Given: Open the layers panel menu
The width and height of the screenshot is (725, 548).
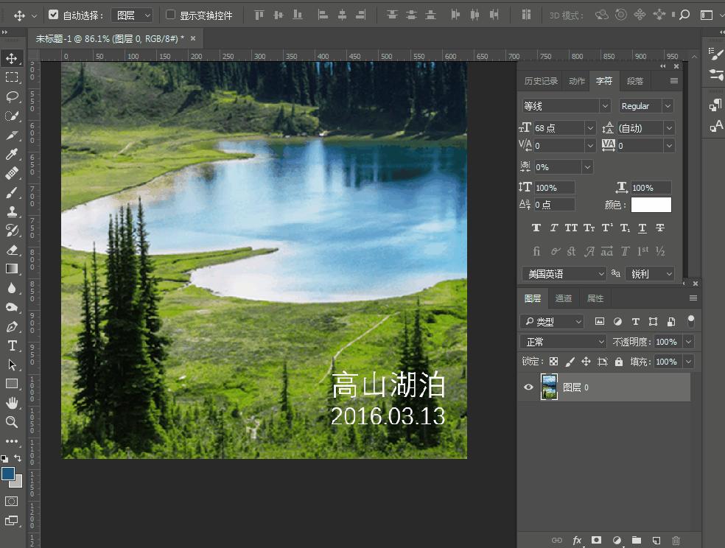Looking at the screenshot, I should coord(693,298).
